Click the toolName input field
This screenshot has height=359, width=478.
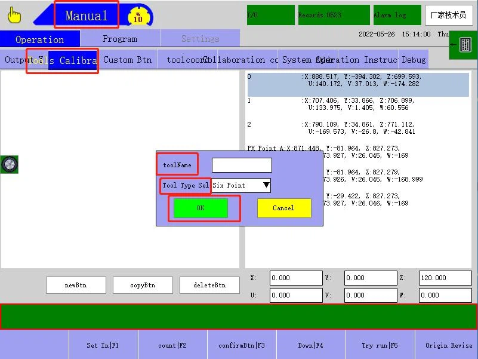coord(242,165)
